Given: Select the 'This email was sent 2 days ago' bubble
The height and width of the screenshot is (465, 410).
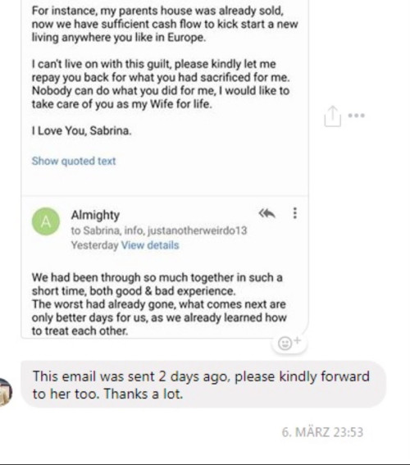Looking at the screenshot, I should 203,385.
